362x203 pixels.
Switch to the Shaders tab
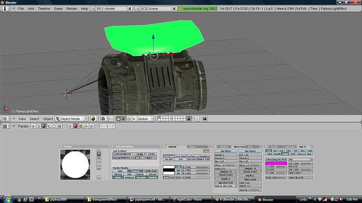tap(223, 147)
